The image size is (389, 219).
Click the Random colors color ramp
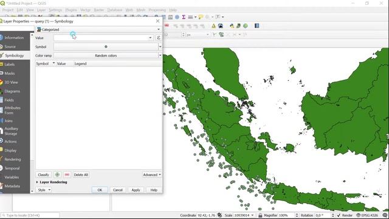pos(106,55)
